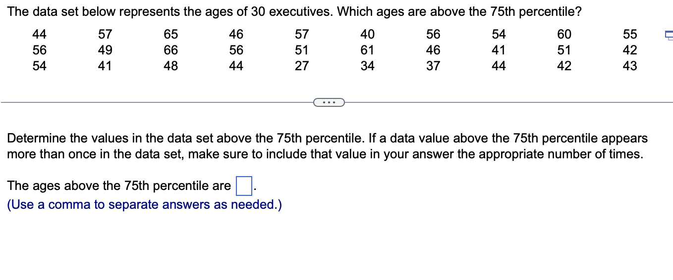Image resolution: width=673 pixels, height=280 pixels.
Task: Click the data value 61
Action: pyautogui.click(x=367, y=50)
